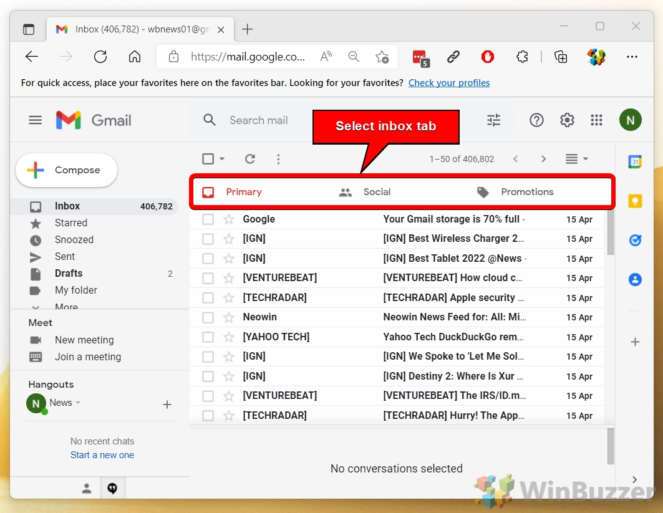Expand the side panel arrow

point(634,479)
